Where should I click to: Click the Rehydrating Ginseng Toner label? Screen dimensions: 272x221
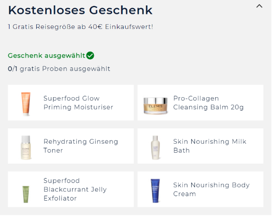pyautogui.click(x=81, y=146)
